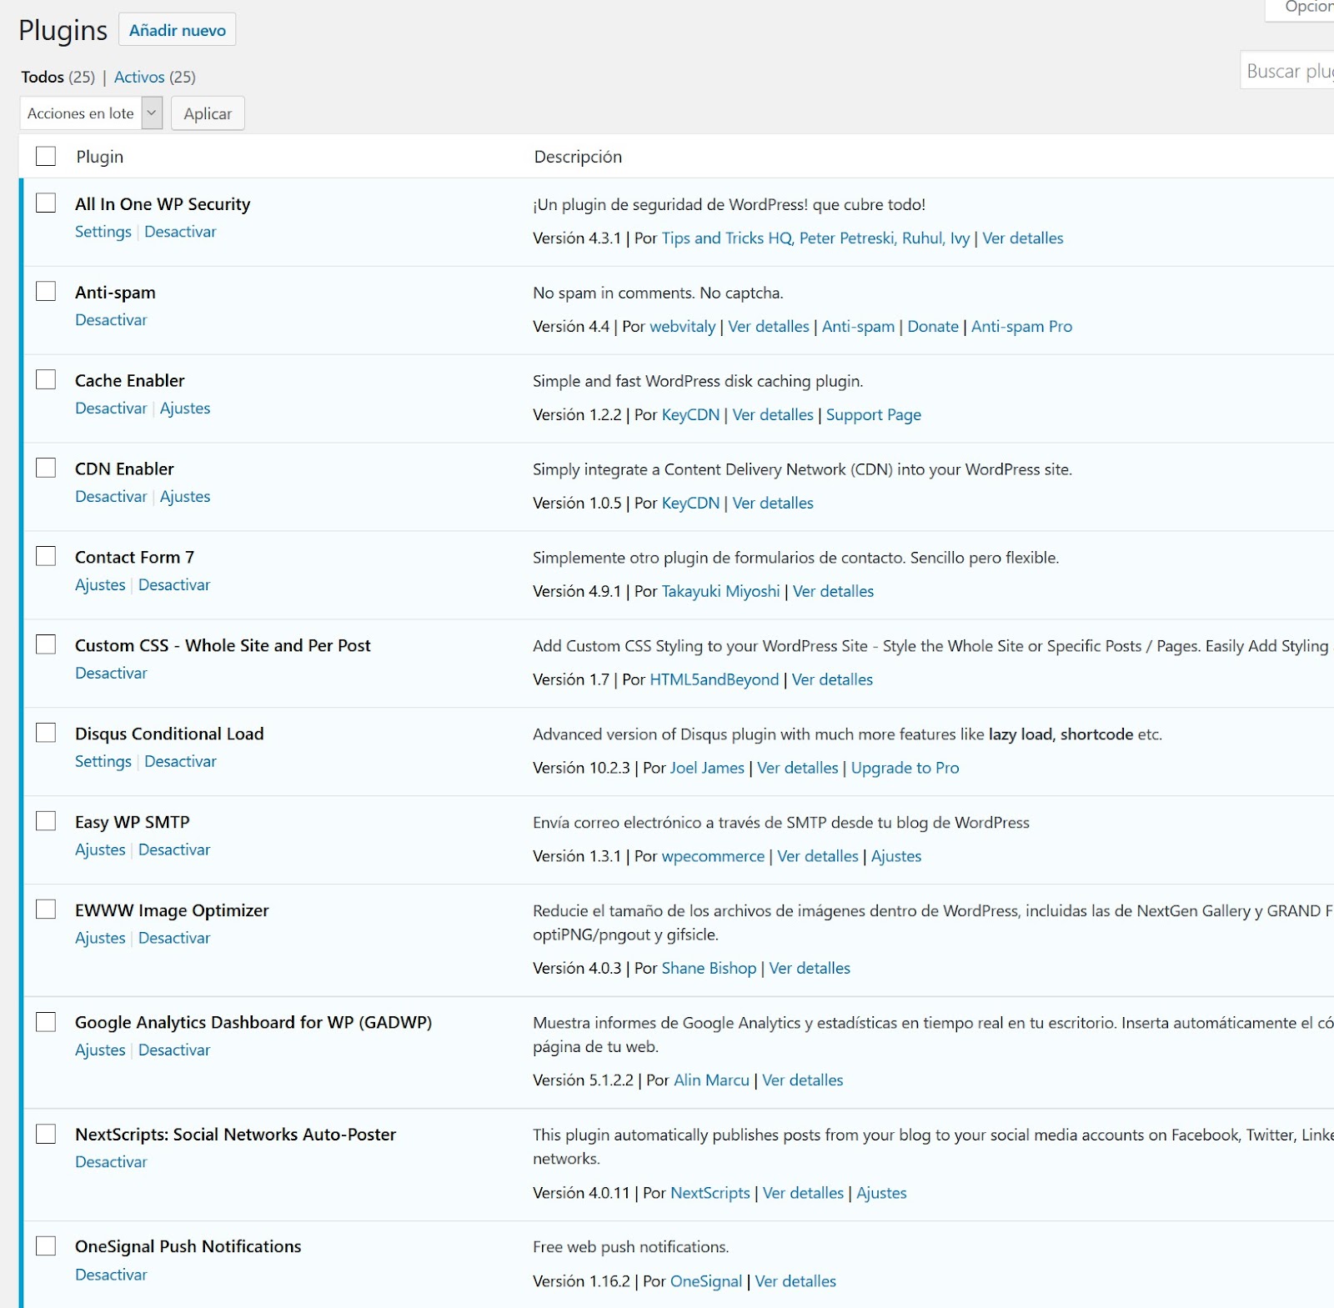
Task: Check the Easy WP SMTP checkbox
Action: [46, 821]
